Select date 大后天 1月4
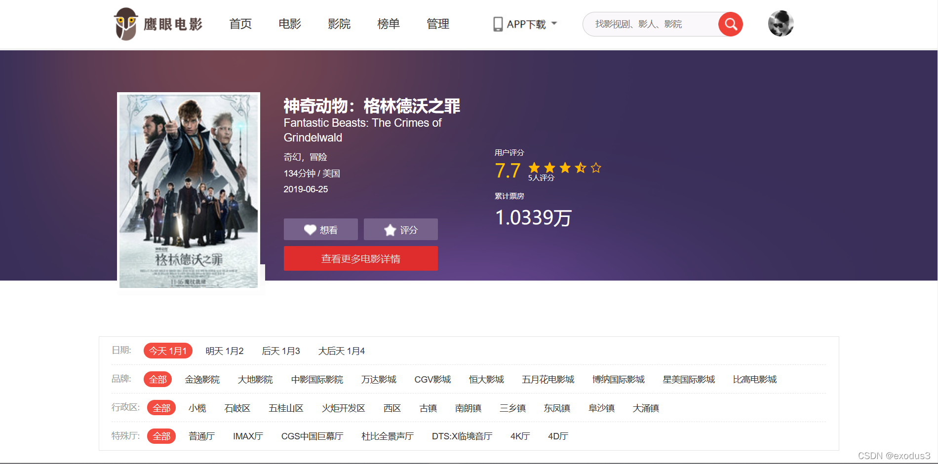The image size is (938, 464). 341,351
